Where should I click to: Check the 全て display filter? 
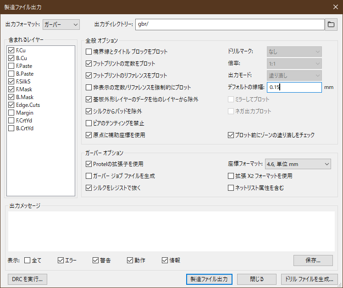coord(28,260)
